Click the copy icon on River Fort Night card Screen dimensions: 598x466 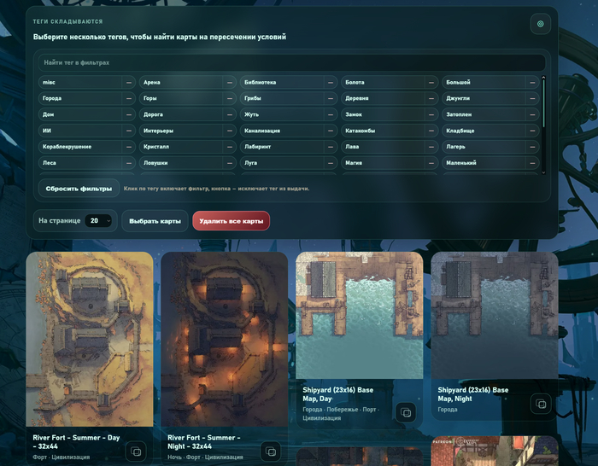(271, 451)
